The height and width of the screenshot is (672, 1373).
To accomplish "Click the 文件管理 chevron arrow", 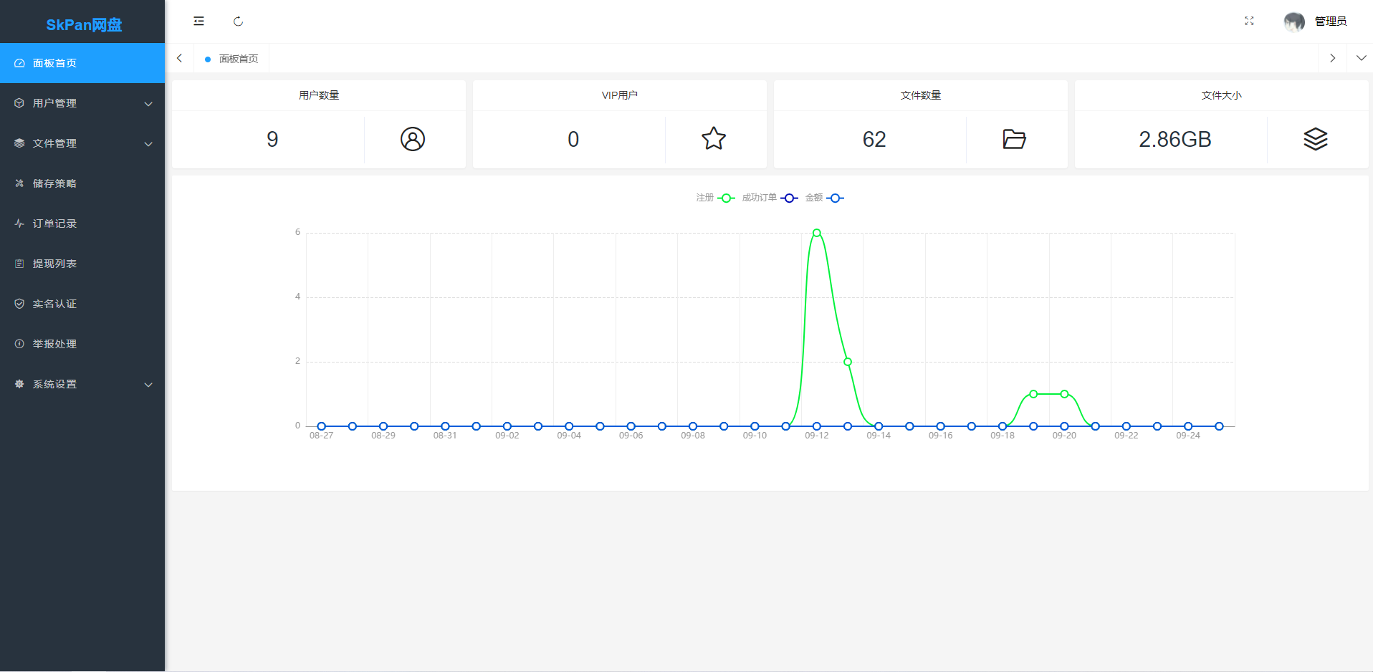I will click(148, 144).
